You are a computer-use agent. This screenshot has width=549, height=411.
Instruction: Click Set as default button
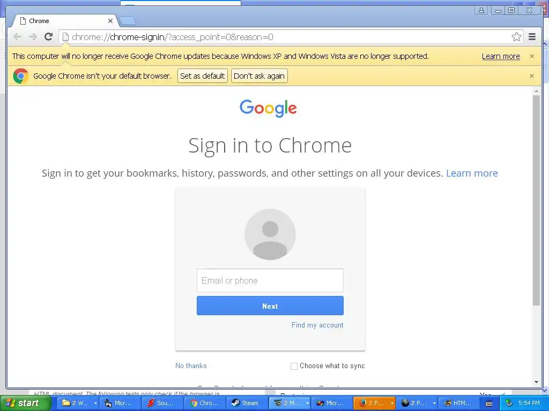pos(202,76)
